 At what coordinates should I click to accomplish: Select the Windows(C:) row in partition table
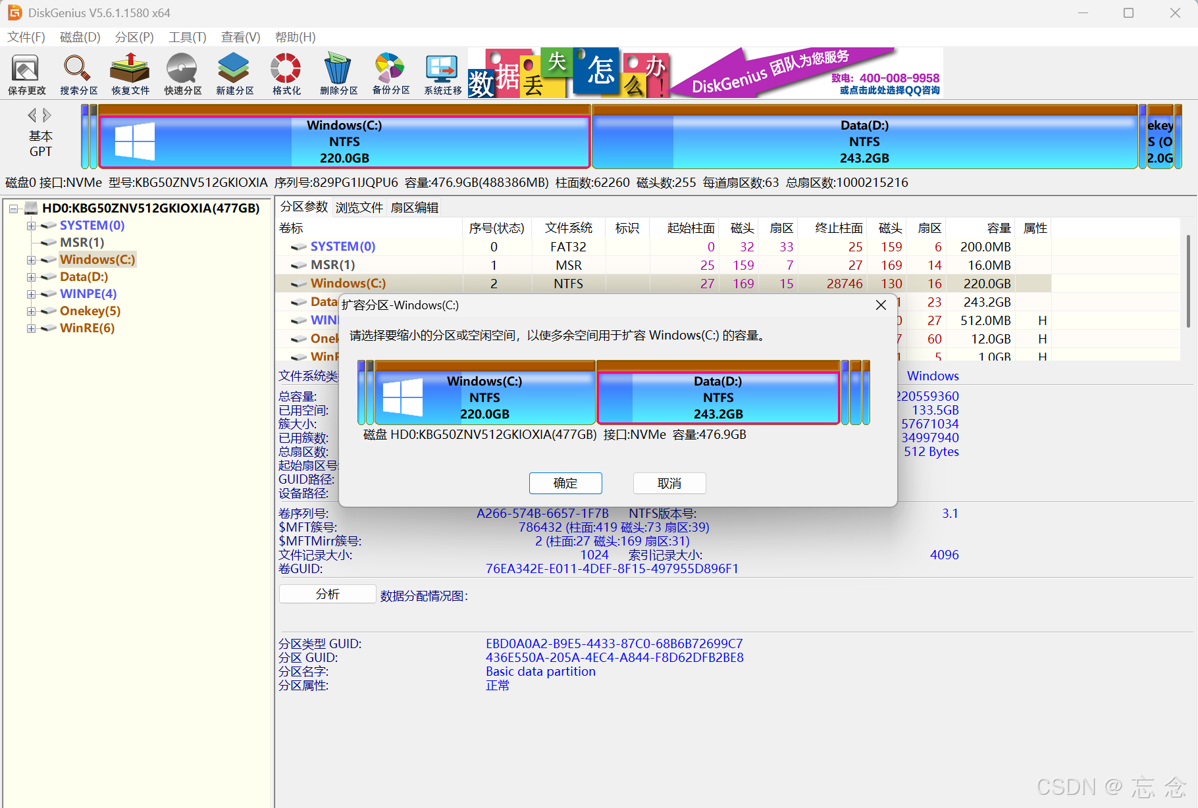pyautogui.click(x=662, y=284)
